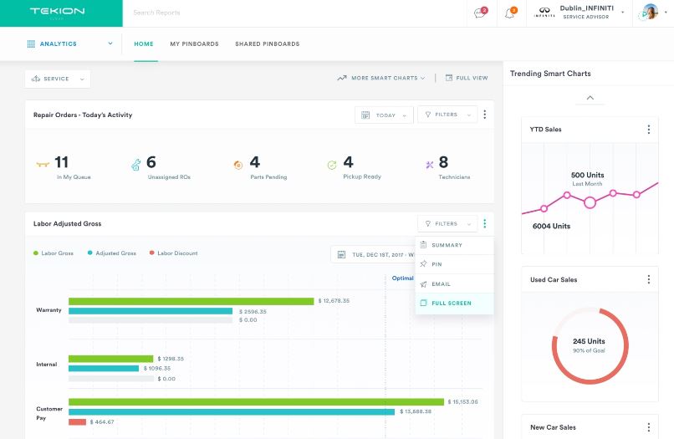Open the notifications bell icon
The width and height of the screenshot is (674, 439).
click(510, 13)
